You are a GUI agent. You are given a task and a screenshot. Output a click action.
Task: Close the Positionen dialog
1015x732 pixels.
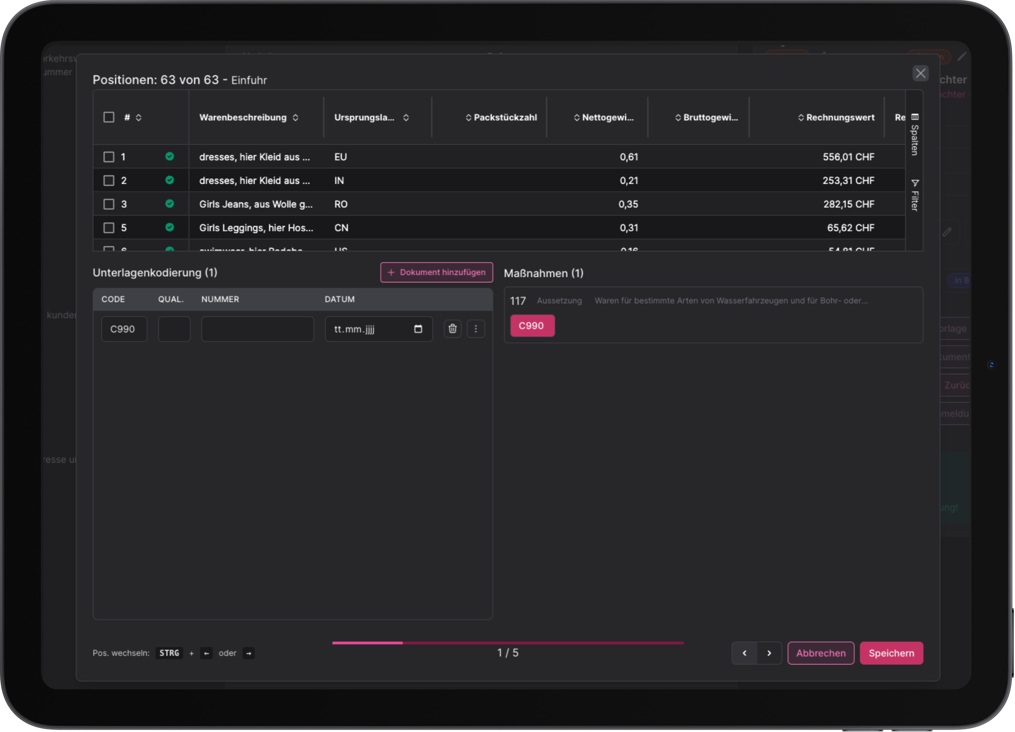(920, 73)
